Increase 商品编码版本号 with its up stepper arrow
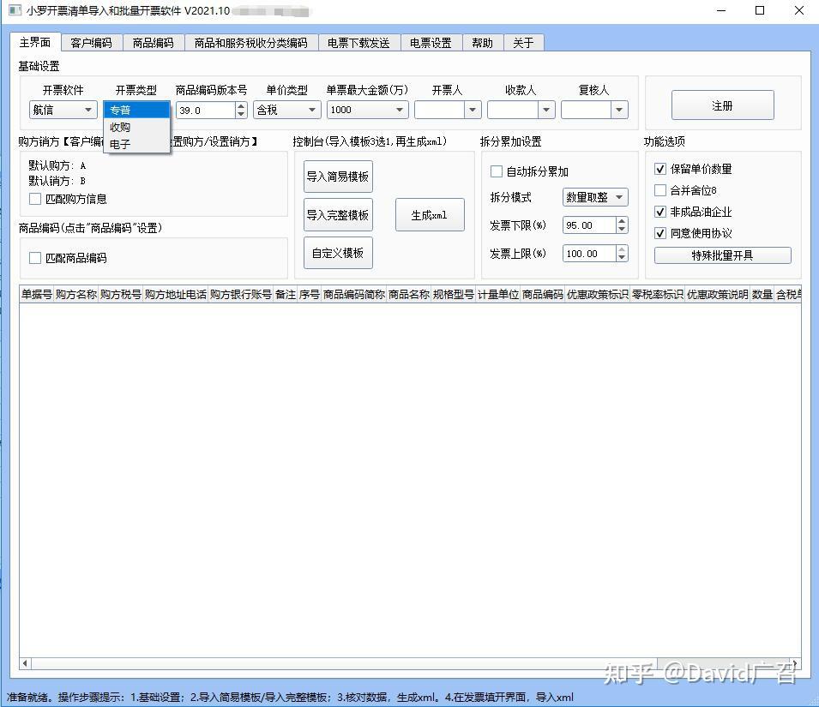The image size is (819, 707). (240, 105)
